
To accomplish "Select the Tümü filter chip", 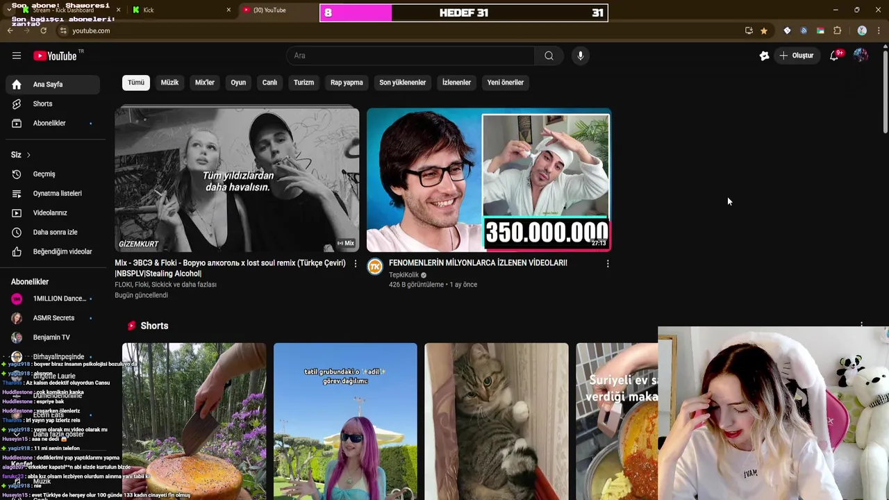I will coord(136,83).
